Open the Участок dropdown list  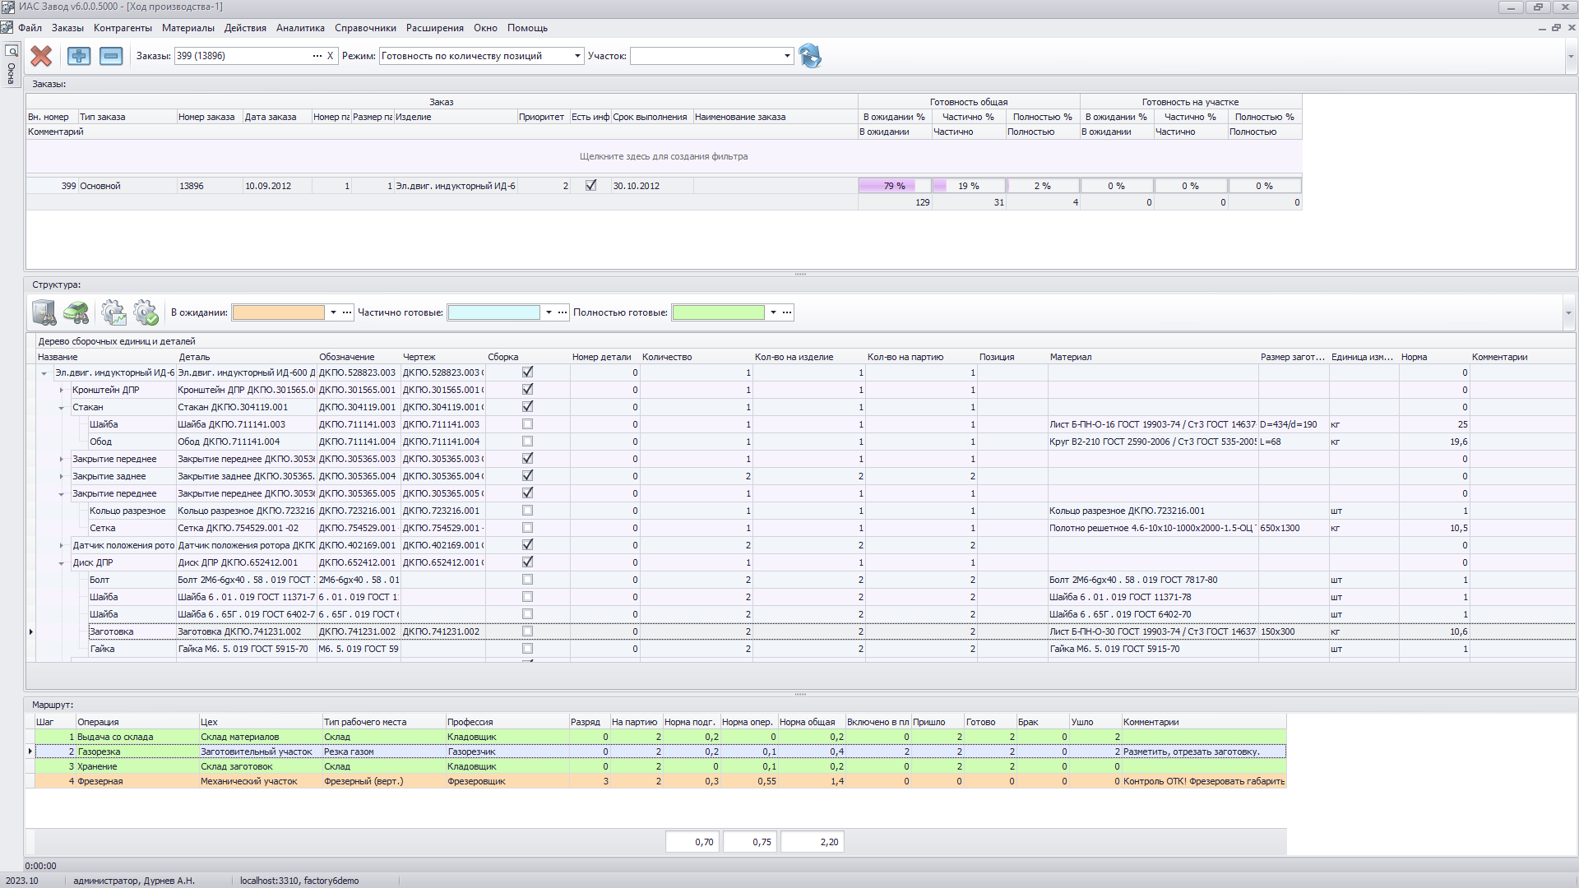click(x=787, y=56)
